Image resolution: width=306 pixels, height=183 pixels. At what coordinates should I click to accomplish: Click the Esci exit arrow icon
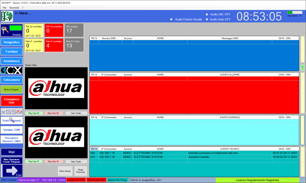pos(12,171)
